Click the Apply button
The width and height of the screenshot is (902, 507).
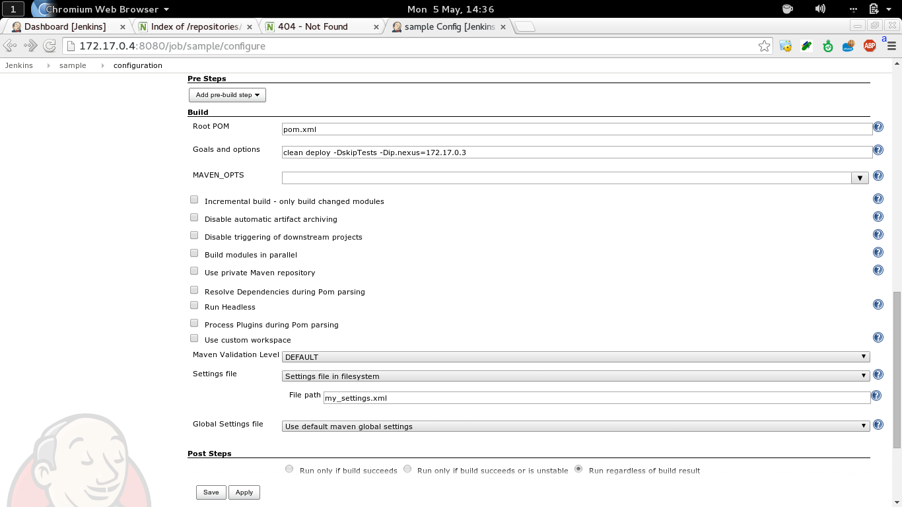[244, 492]
